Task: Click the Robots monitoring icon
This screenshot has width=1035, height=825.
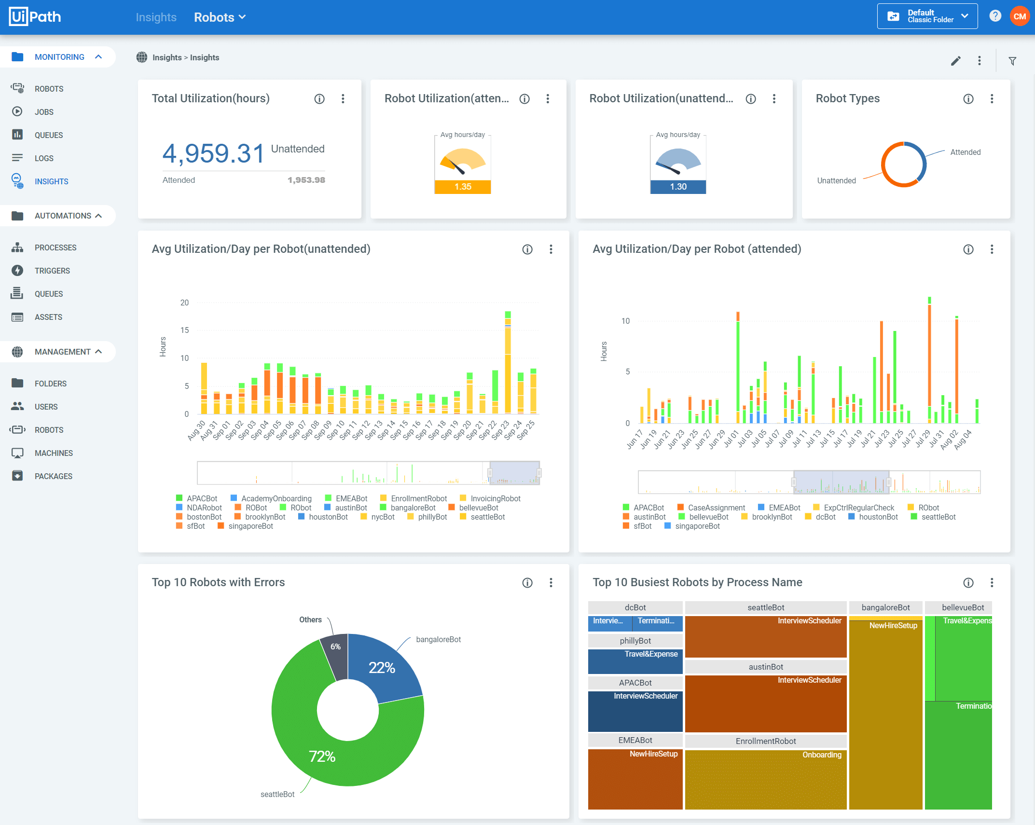Action: [x=18, y=88]
